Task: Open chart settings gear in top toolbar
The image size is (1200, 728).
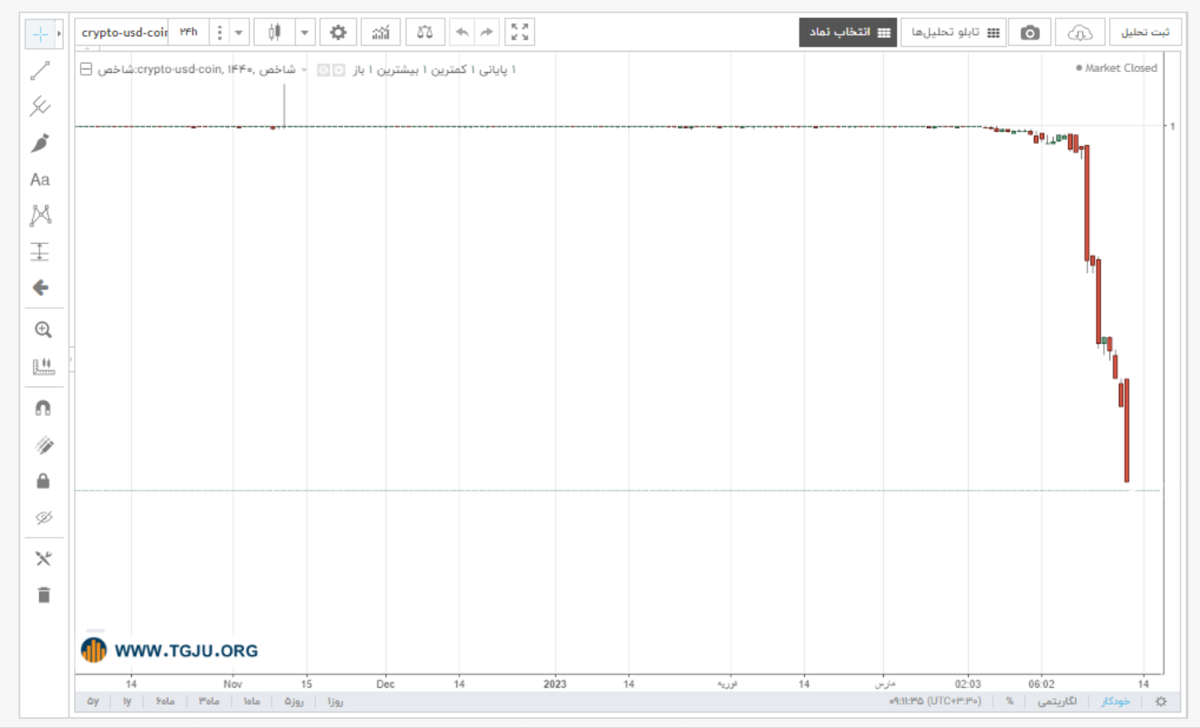Action: (x=338, y=32)
